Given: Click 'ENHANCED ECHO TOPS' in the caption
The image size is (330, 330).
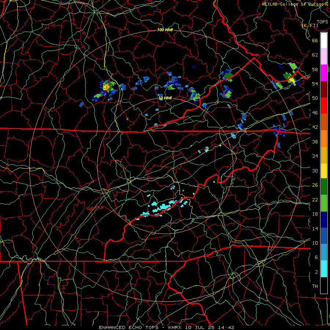Looking at the screenshot, I should 129,327.
